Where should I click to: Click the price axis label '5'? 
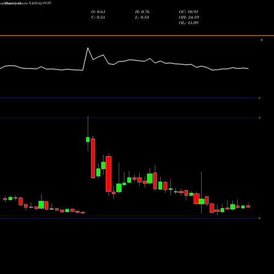[259, 118]
